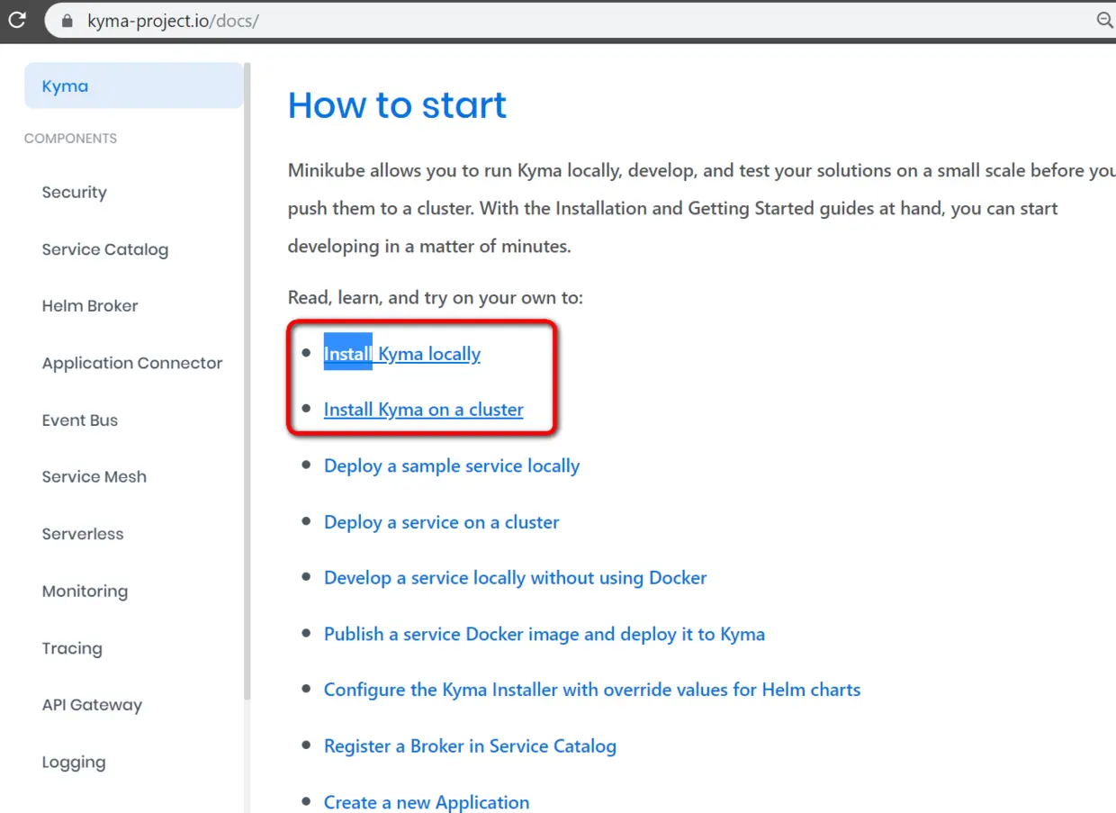The height and width of the screenshot is (813, 1116).
Task: Follow the Install Kyma on a cluster link
Action: [424, 410]
